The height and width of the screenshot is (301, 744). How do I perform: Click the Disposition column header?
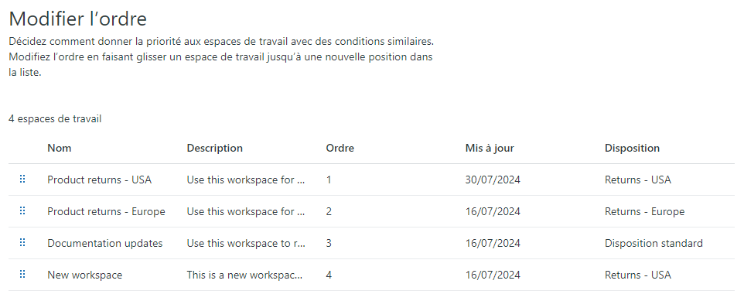tap(632, 148)
